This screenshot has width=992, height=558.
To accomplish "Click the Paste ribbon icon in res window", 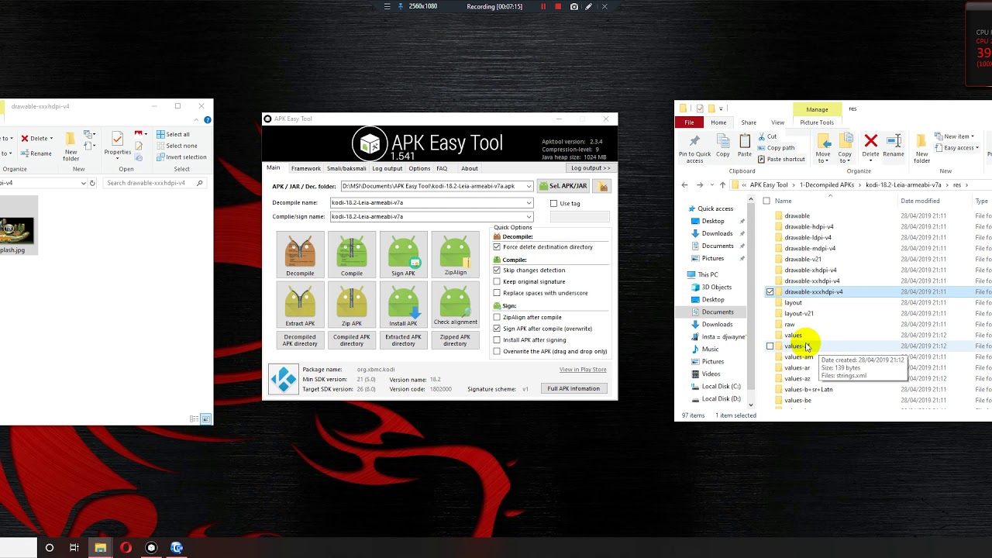I will click(745, 146).
